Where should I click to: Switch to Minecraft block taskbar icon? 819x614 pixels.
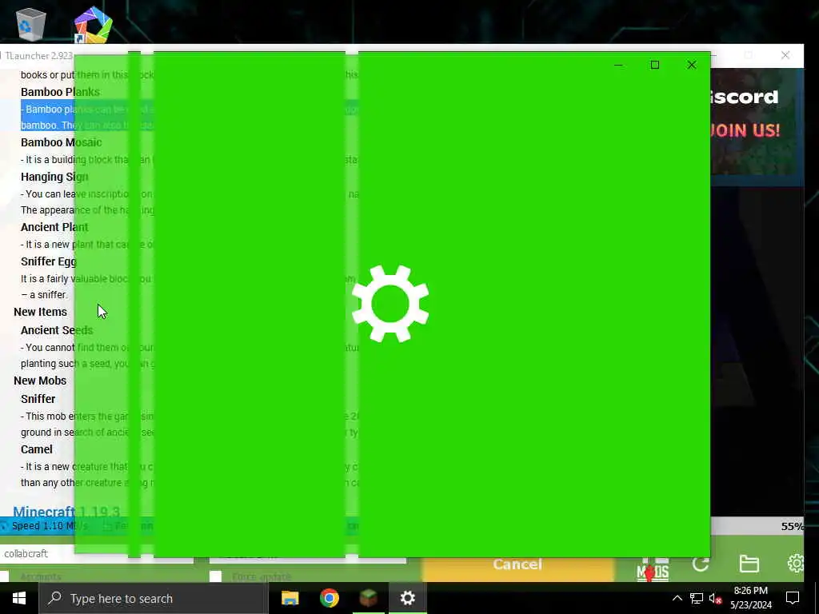(x=368, y=598)
